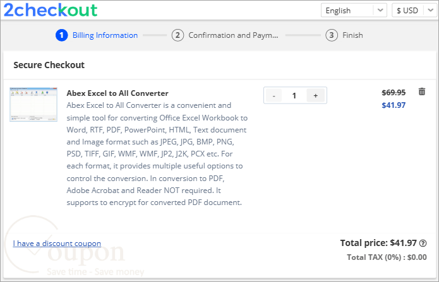
Task: Click the Total TAX (0%) : $0.00 text
Action: [x=387, y=257]
